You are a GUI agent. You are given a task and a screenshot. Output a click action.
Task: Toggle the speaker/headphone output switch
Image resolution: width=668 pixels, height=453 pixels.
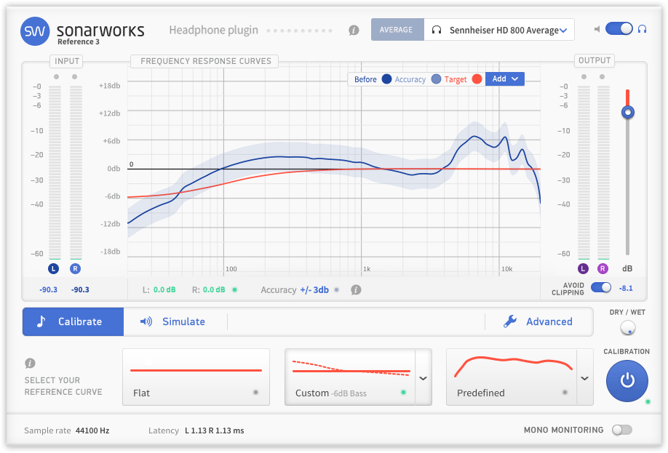tap(619, 28)
